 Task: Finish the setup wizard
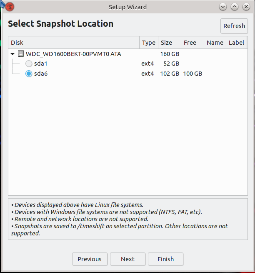[165, 259]
